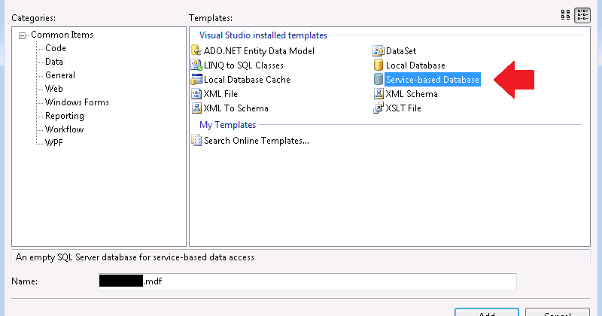Choose the Local Database cylinder icon

[x=379, y=65]
